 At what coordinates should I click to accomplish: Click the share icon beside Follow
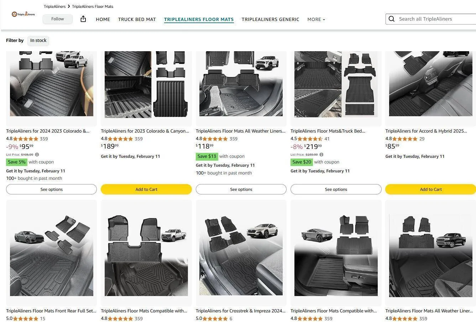tap(83, 19)
